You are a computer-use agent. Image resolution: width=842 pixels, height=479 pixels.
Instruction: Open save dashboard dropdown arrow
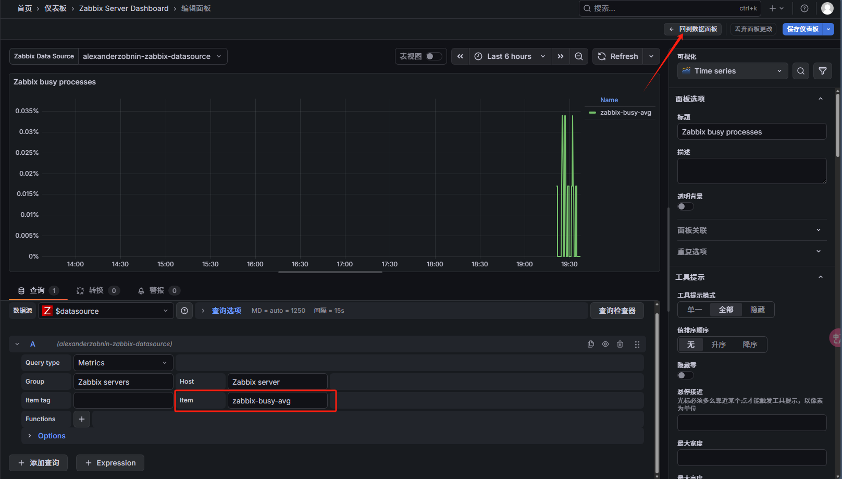coord(828,29)
